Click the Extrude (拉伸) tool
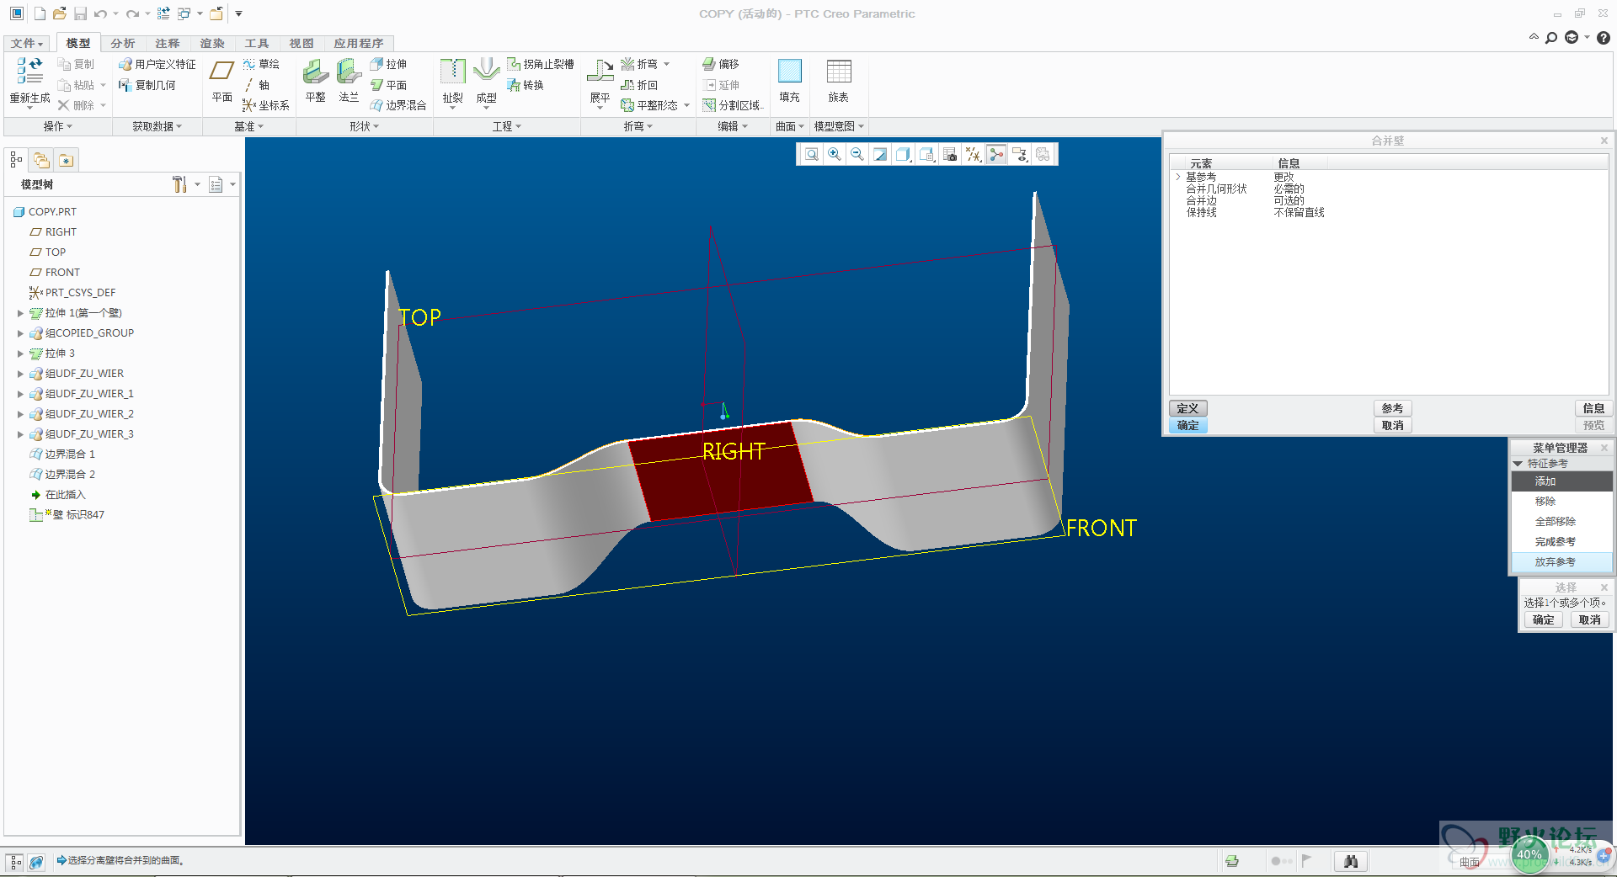This screenshot has width=1617, height=877. pos(388,64)
